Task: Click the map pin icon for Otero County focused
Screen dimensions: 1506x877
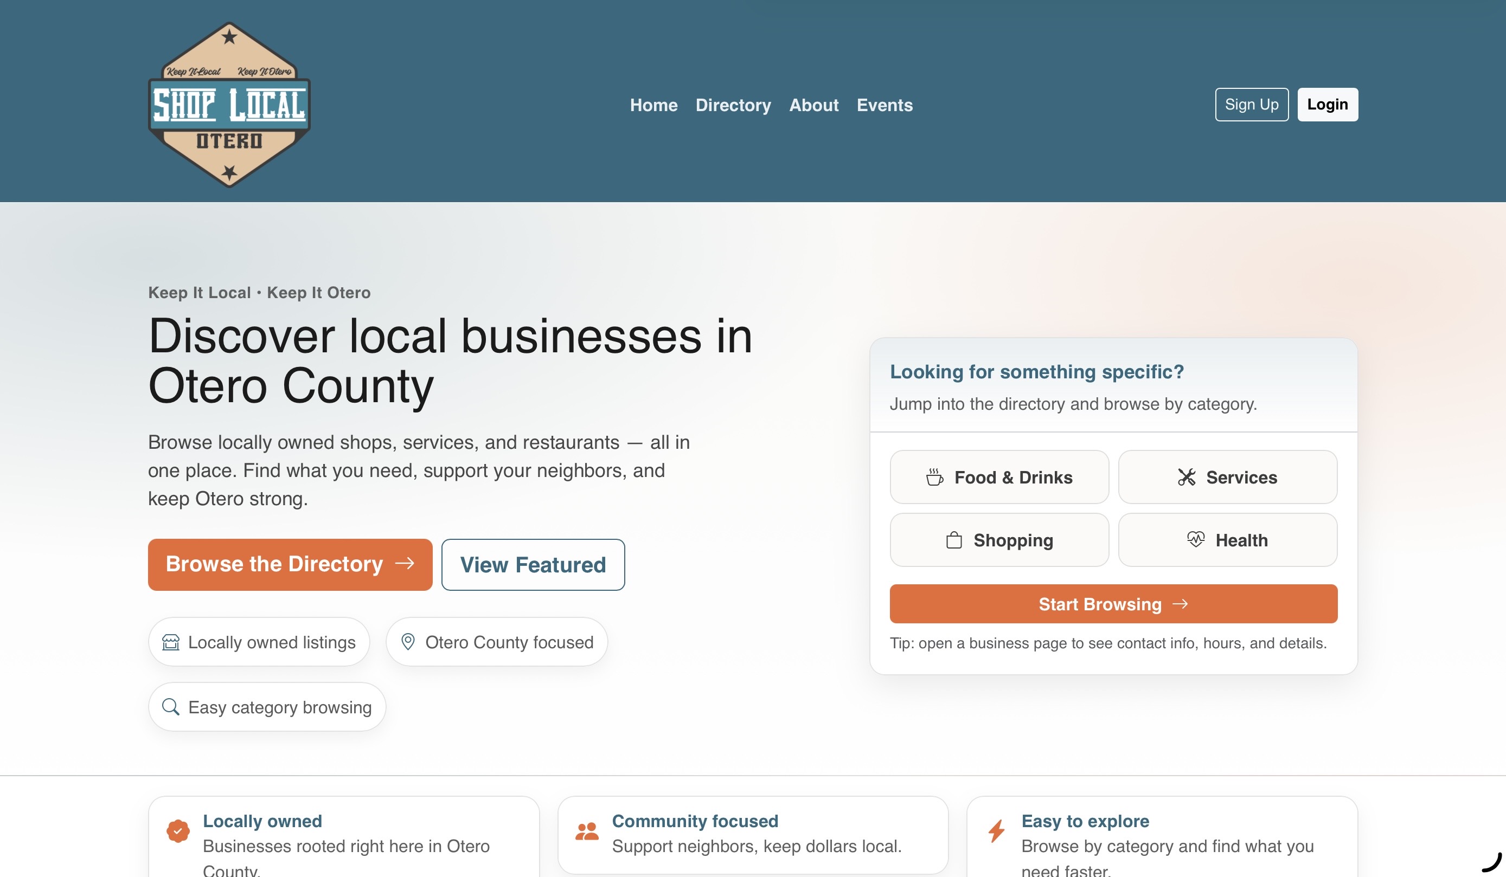Action: (x=408, y=642)
